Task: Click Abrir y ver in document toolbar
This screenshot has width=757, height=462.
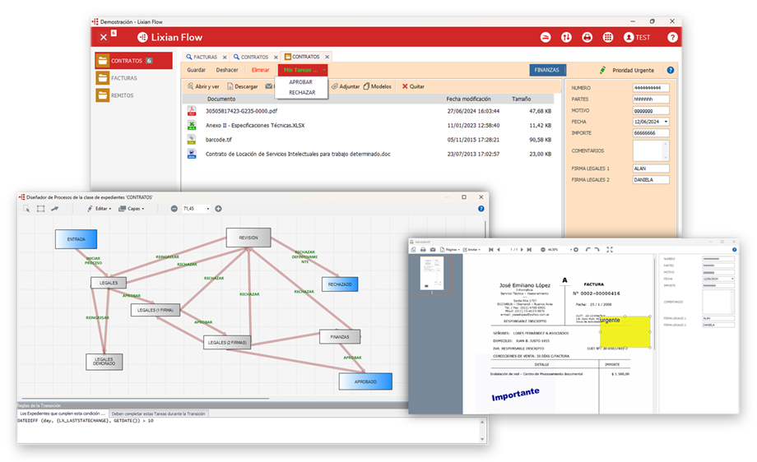Action: (x=203, y=86)
